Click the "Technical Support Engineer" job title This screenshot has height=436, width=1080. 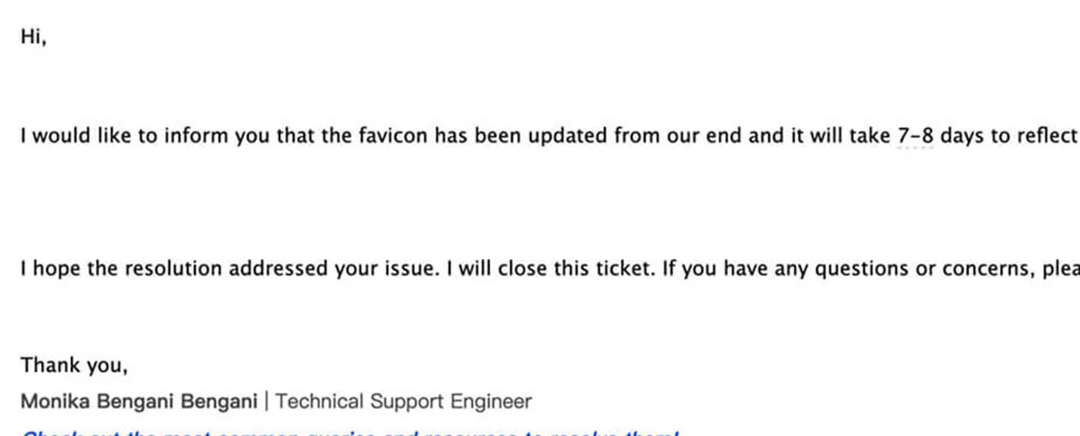click(403, 401)
